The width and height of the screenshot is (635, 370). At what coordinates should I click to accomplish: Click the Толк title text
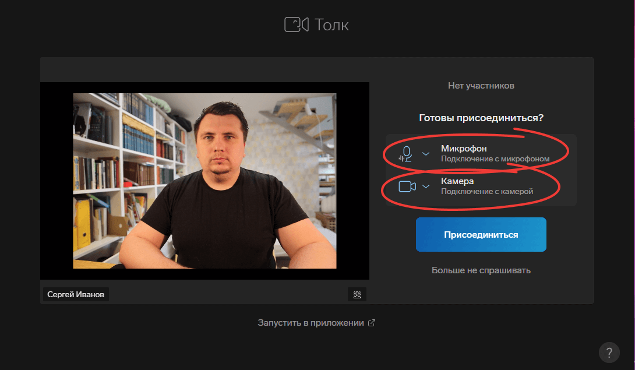331,25
